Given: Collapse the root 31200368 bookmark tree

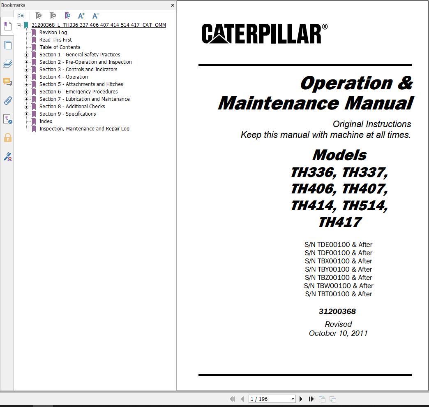Looking at the screenshot, I should click(x=18, y=25).
